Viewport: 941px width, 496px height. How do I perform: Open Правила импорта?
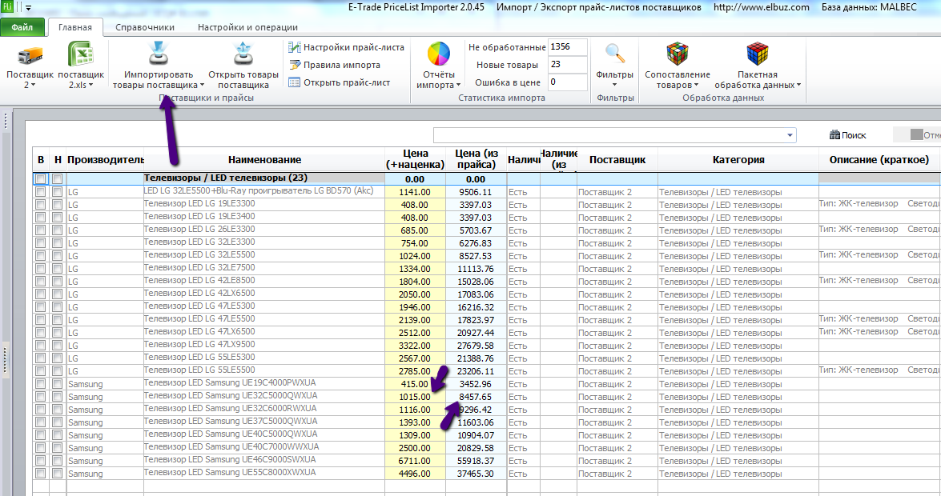[x=334, y=65]
